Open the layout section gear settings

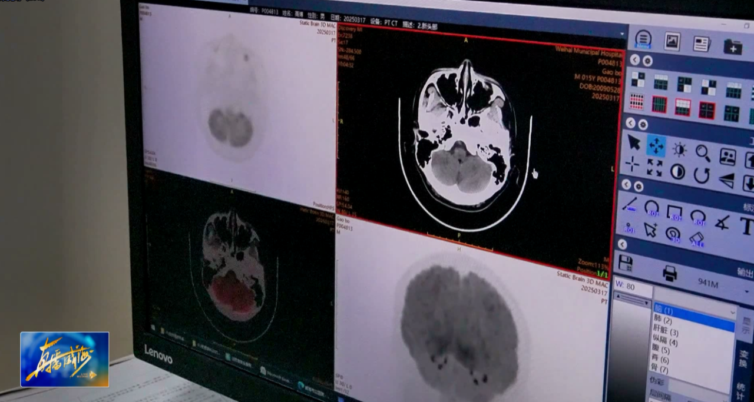click(647, 61)
